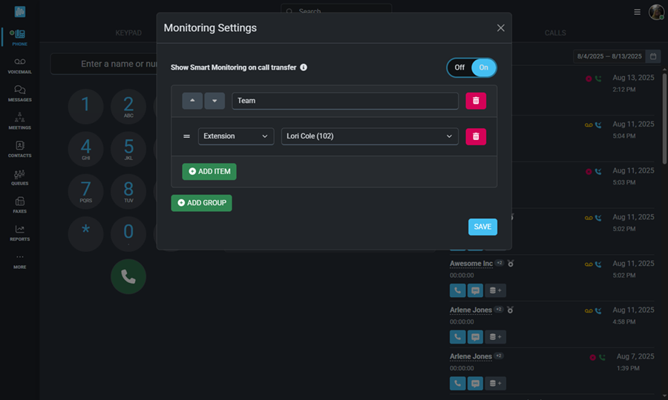The image size is (668, 400).
Task: Click the green dial call button
Action: (x=128, y=277)
